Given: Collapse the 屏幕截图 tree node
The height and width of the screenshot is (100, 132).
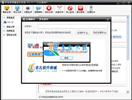Looking at the screenshot, I should point(4,18).
